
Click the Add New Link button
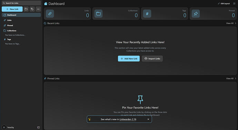pyautogui.click(x=129, y=59)
